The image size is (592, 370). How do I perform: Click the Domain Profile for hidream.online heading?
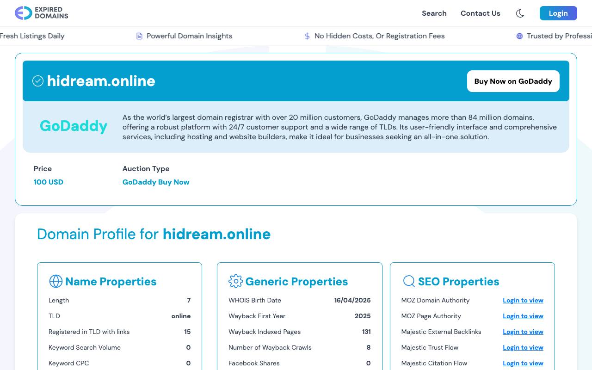(154, 234)
